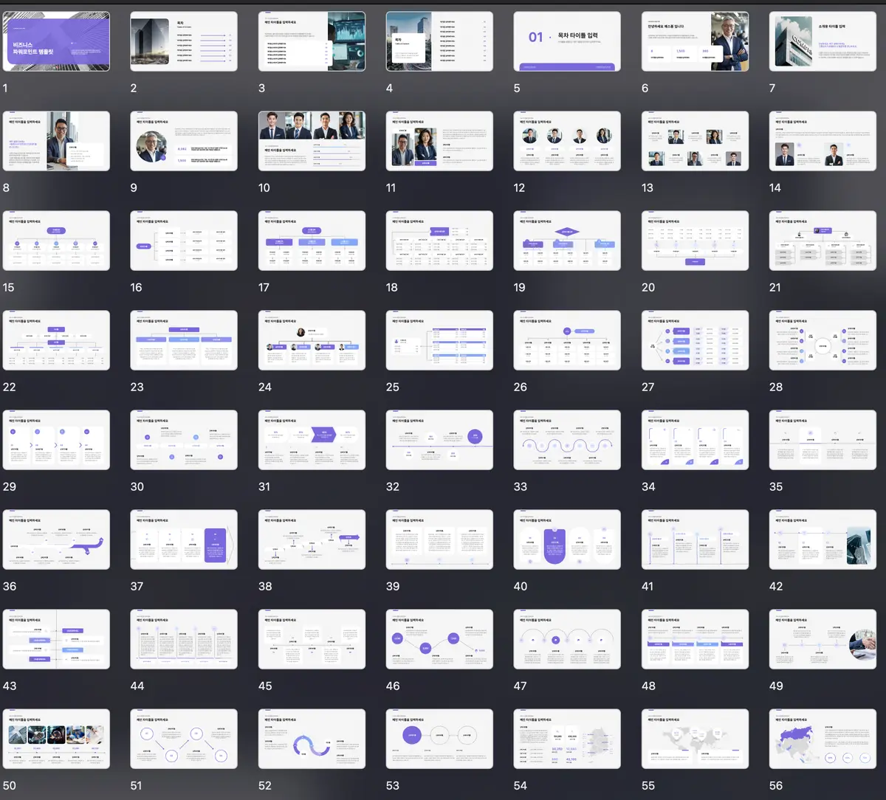Open slide 52 curved loop diagram
Viewport: 886px width, 800px height.
click(312, 739)
